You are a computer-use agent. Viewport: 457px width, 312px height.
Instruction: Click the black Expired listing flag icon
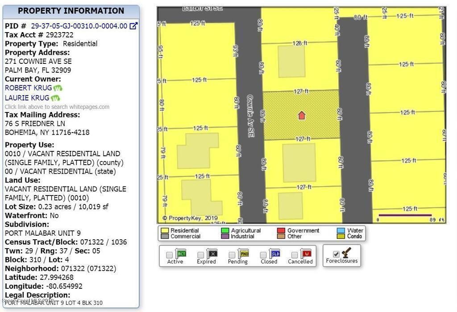(x=212, y=254)
